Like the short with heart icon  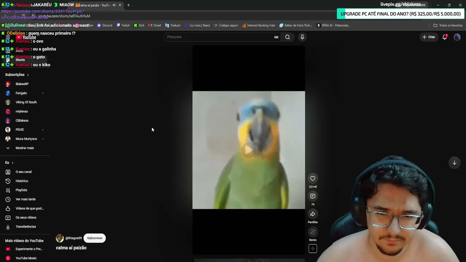313,178
